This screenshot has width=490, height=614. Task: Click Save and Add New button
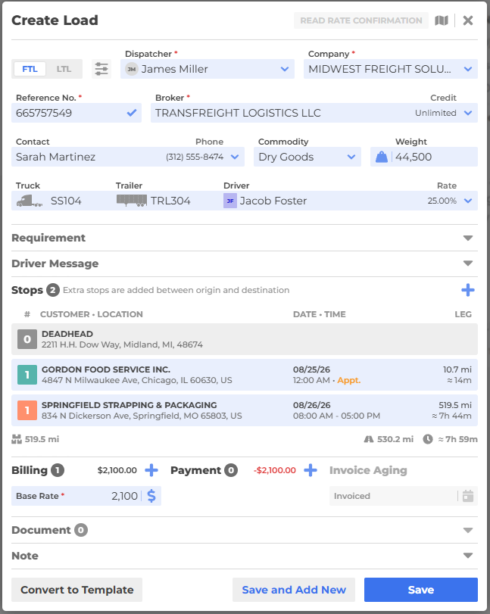tap(294, 590)
